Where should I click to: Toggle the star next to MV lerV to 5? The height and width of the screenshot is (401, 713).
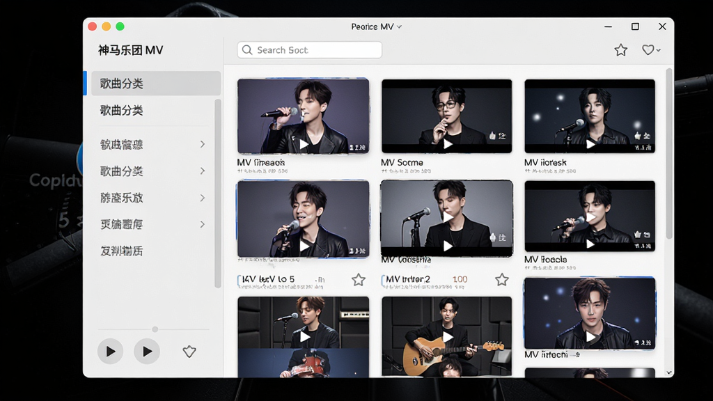point(359,280)
